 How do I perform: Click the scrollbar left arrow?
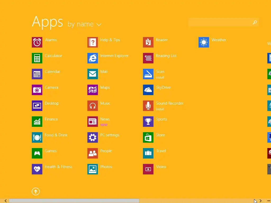(x=6, y=201)
